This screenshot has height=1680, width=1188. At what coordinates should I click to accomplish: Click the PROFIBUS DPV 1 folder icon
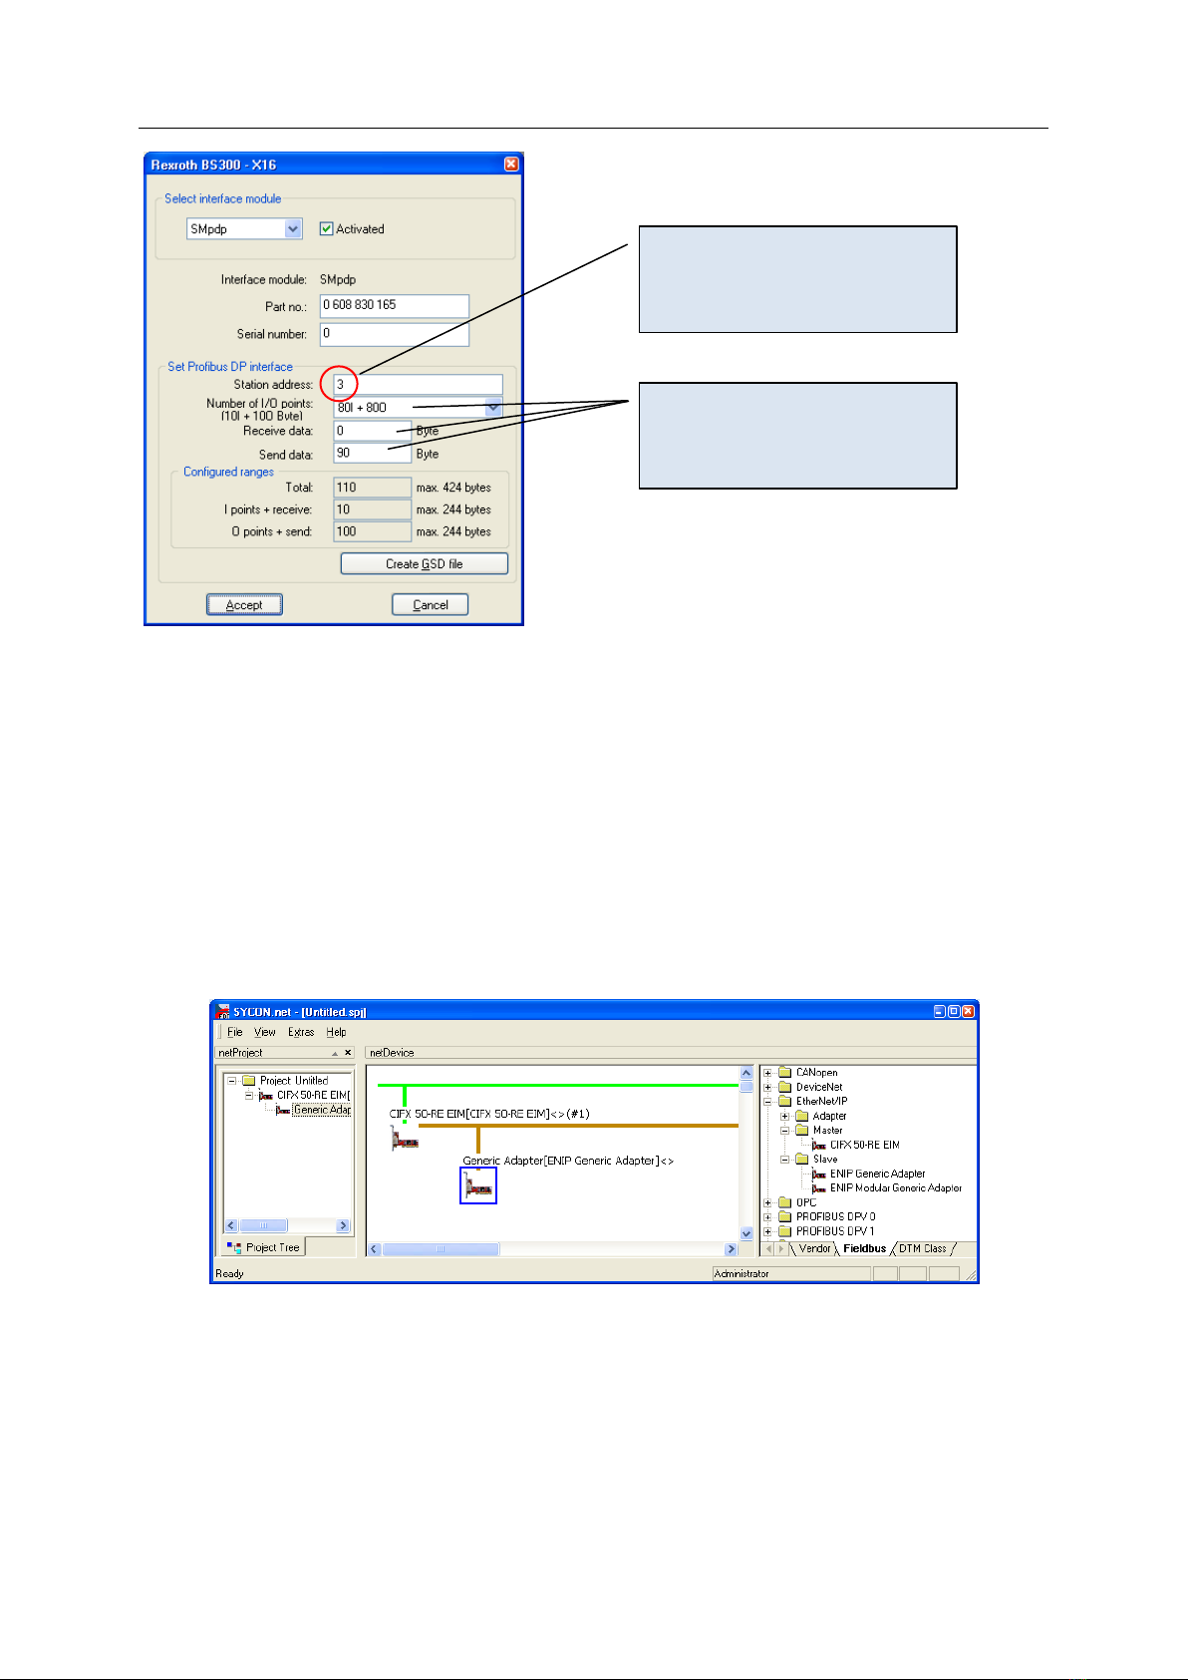[x=785, y=1231]
